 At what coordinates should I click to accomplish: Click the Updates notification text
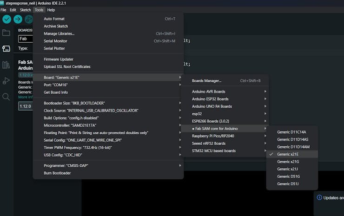pos(333,198)
